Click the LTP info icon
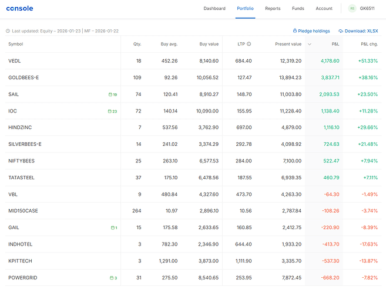386x293 pixels. 249,44
